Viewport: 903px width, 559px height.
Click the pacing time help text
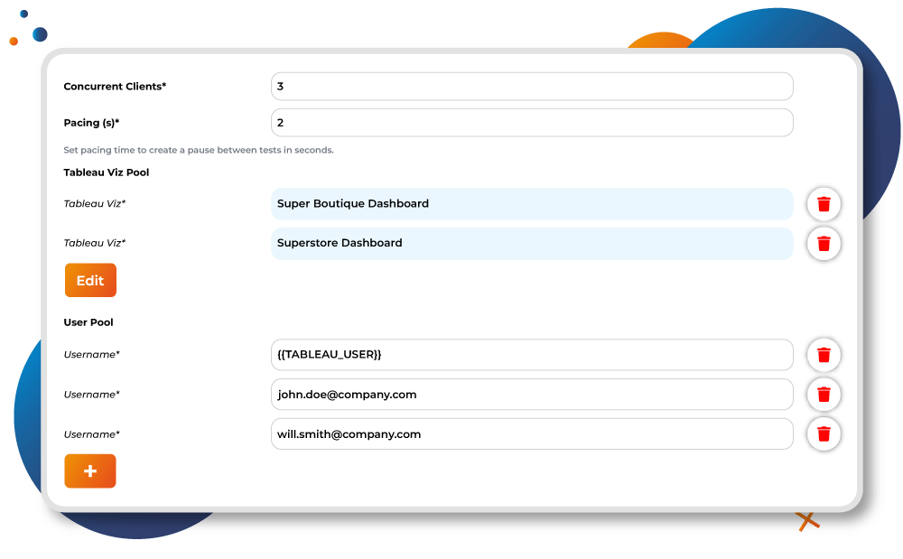coord(198,150)
